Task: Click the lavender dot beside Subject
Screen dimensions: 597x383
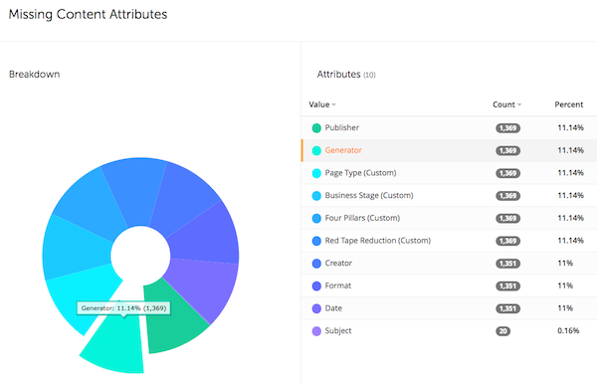Action: coord(316,331)
